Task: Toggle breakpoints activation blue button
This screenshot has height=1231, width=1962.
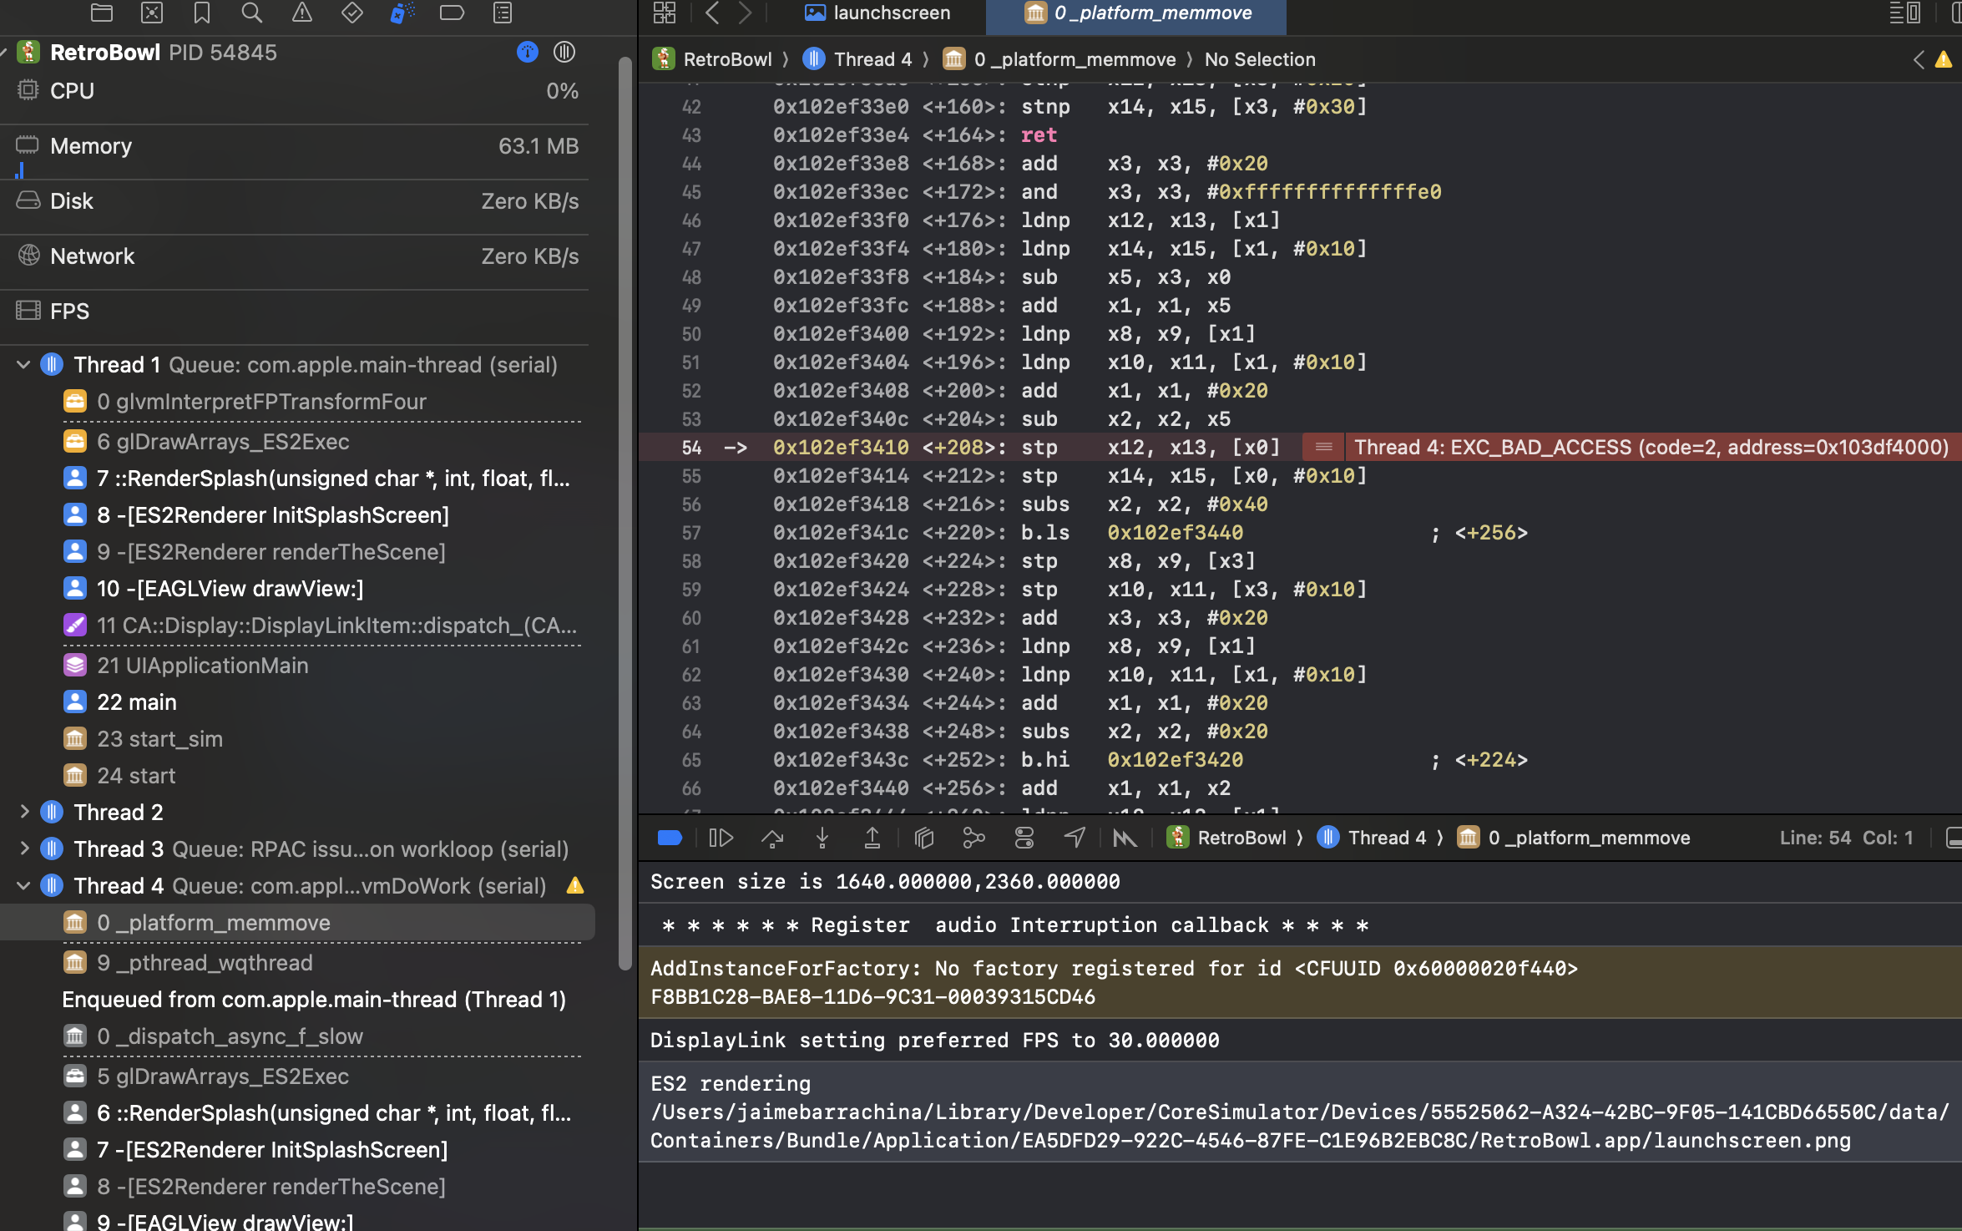Action: click(x=670, y=838)
